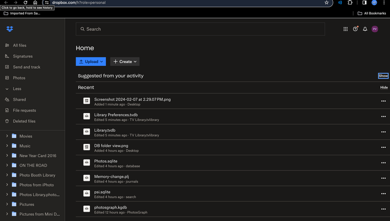Open more options for DB folder view.png
The image size is (390, 221).
tap(383, 147)
